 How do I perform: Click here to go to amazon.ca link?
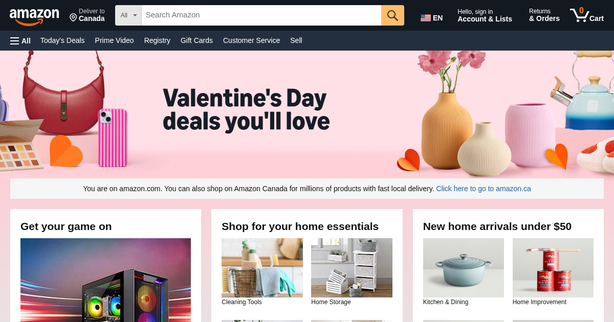(484, 189)
